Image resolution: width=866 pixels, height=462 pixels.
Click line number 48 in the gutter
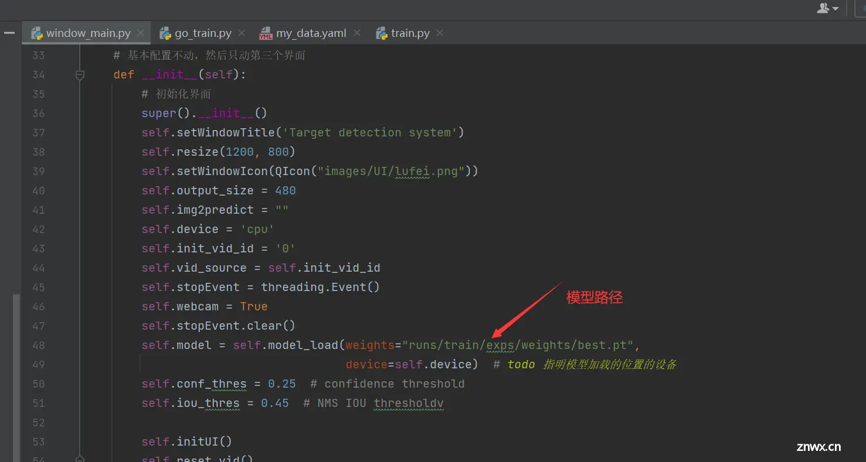(x=39, y=345)
